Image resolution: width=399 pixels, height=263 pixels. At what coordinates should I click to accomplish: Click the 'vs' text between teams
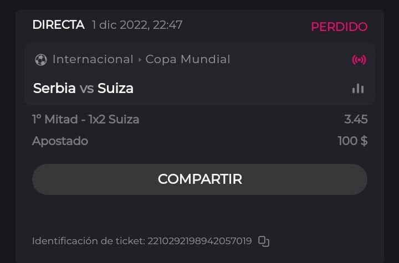click(86, 89)
